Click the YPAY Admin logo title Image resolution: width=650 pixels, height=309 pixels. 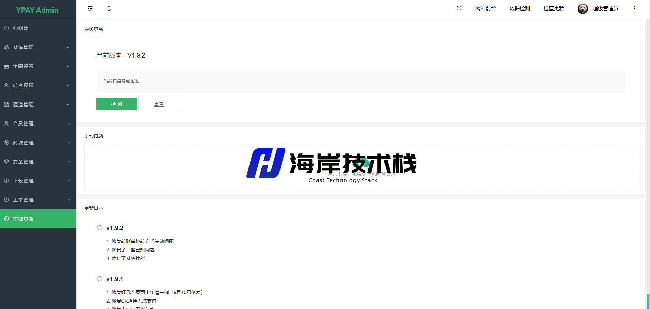point(37,10)
